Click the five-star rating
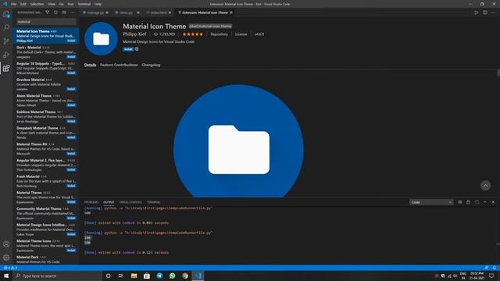The height and width of the screenshot is (281, 500). 193,34
